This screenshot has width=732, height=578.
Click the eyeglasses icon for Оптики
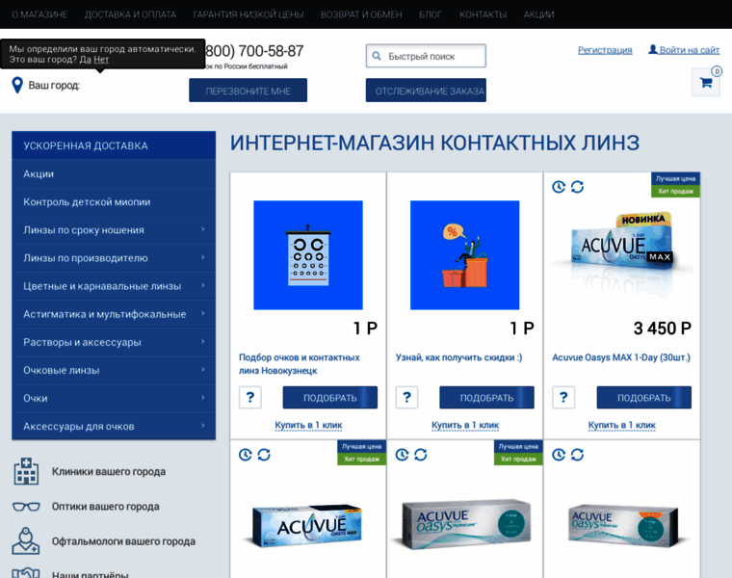click(26, 507)
